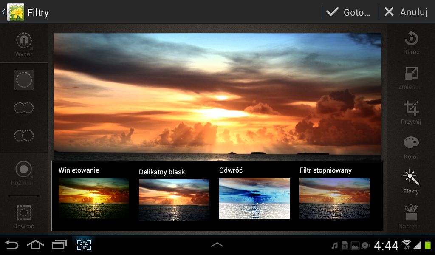The image size is (435, 255).
Task: Go back using the top-left chevron
Action: [3, 12]
